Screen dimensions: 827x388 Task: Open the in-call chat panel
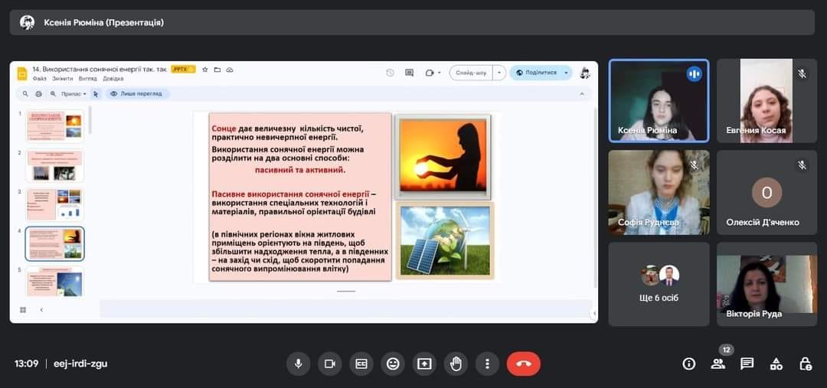point(747,364)
